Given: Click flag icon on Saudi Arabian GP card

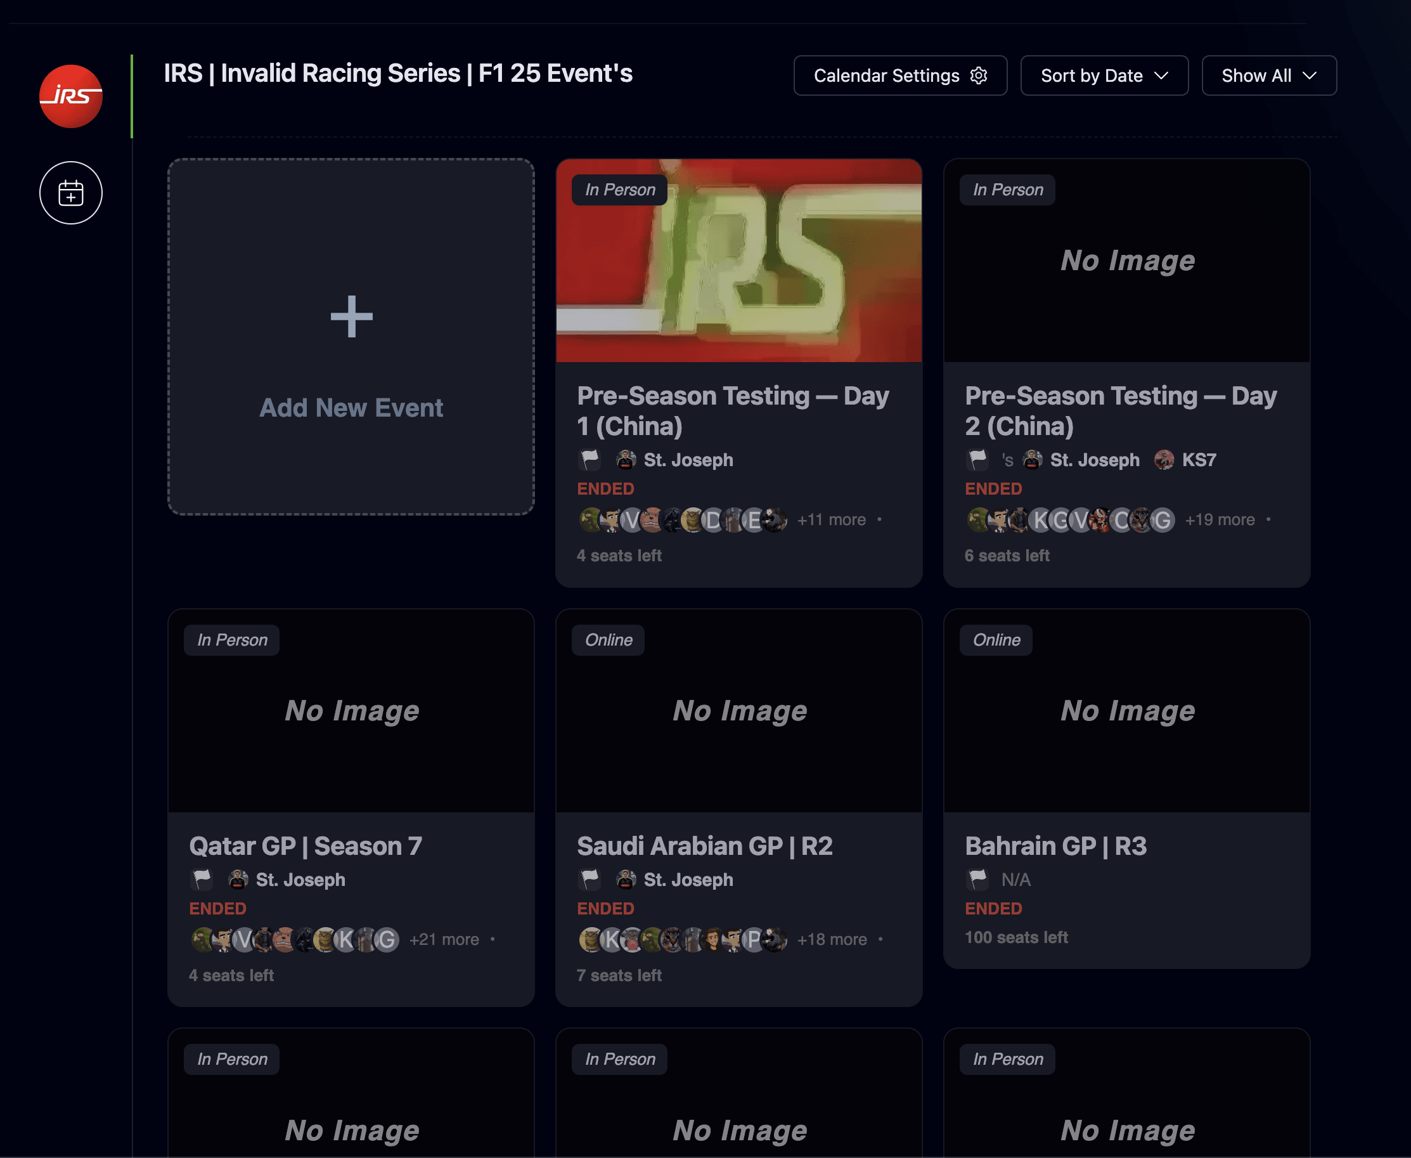Looking at the screenshot, I should [590, 879].
